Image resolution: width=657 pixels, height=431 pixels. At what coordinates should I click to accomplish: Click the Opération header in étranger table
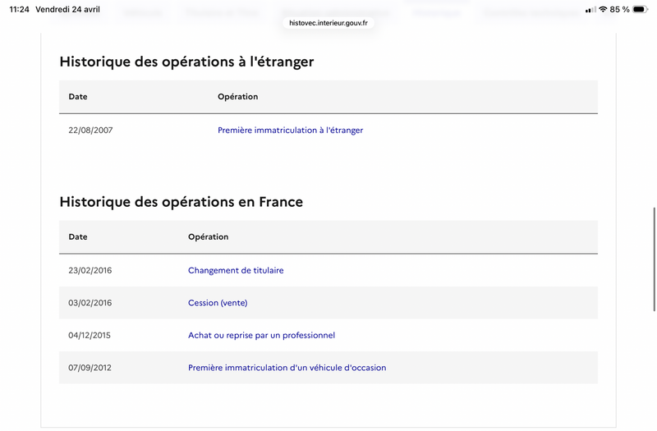237,97
